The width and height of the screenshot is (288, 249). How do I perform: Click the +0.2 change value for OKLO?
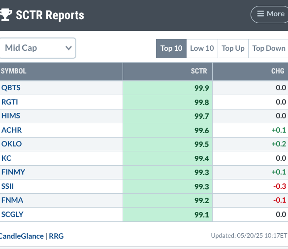click(279, 144)
